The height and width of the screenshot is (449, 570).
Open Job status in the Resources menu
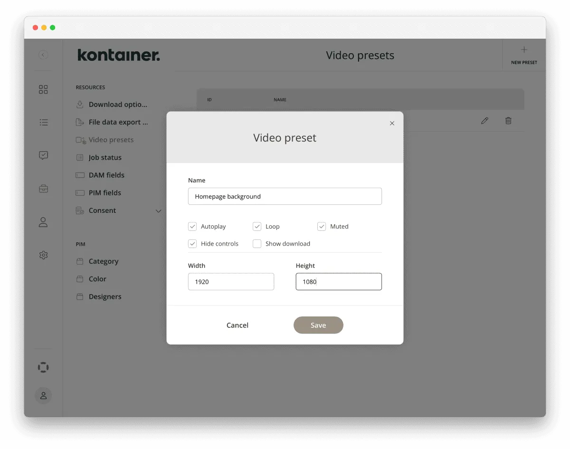coord(105,157)
